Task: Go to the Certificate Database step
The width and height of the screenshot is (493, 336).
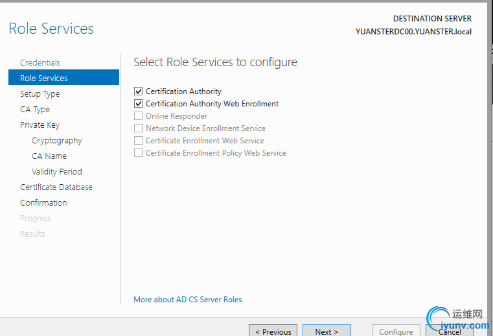Action: tap(56, 187)
